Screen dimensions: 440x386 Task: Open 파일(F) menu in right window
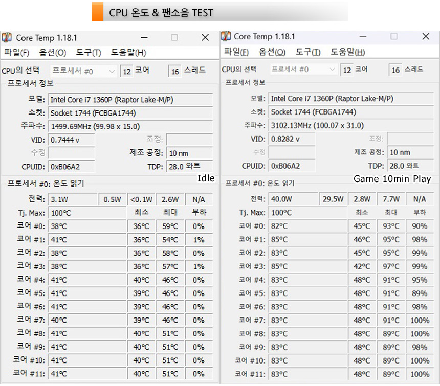click(x=236, y=52)
